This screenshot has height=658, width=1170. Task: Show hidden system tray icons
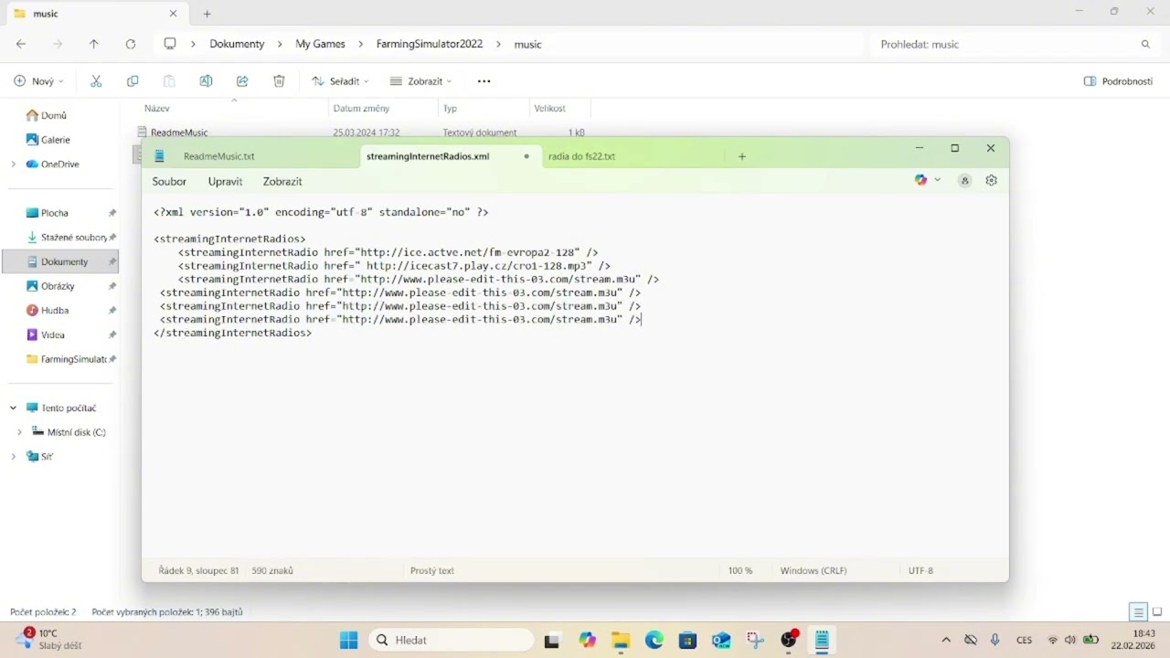[x=946, y=641]
